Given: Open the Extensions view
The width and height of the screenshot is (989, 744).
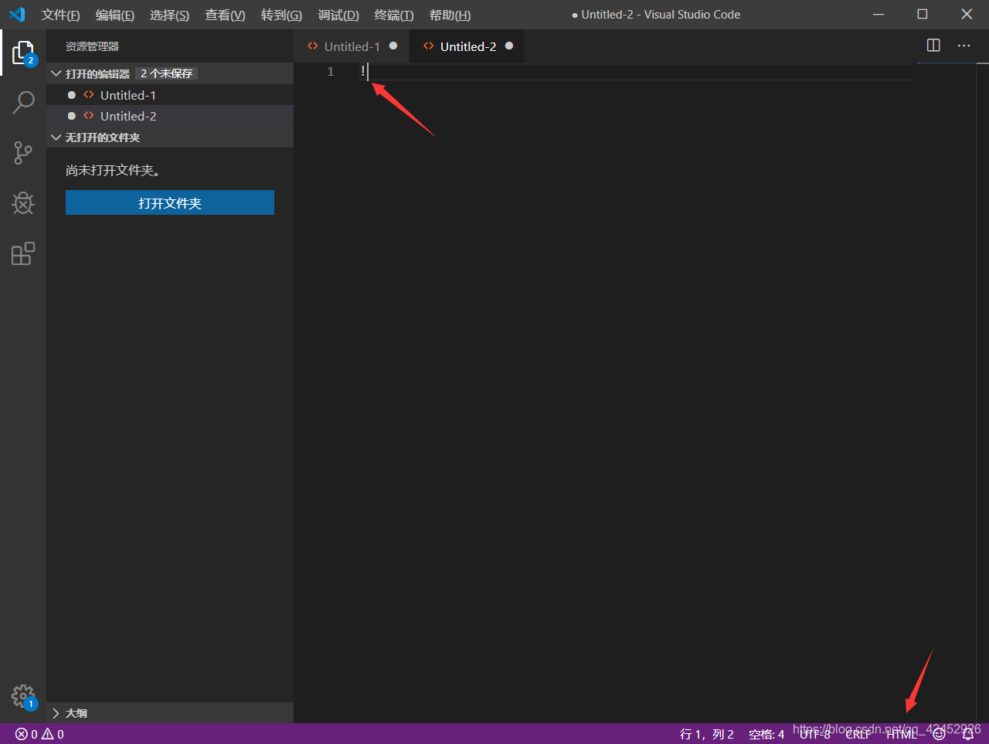Looking at the screenshot, I should click(x=23, y=254).
